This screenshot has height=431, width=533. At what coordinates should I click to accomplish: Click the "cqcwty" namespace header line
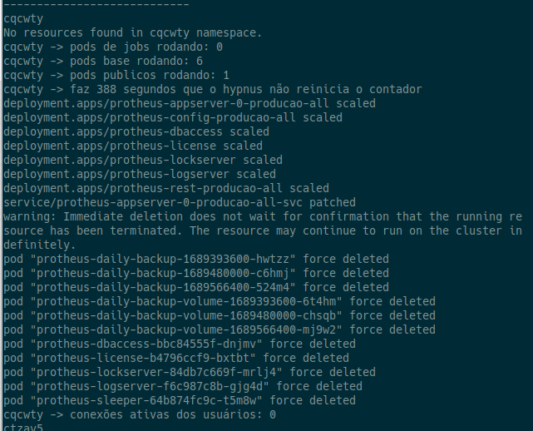coord(23,18)
